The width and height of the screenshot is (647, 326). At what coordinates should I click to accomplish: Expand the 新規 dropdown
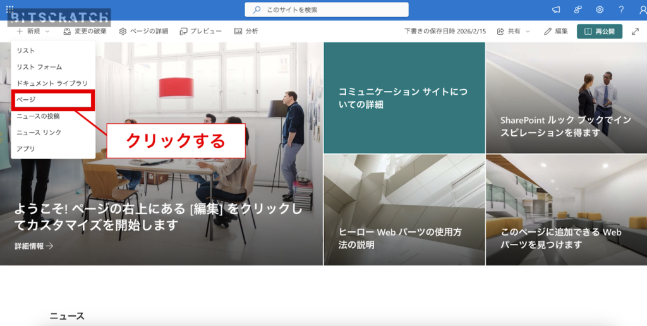click(33, 31)
